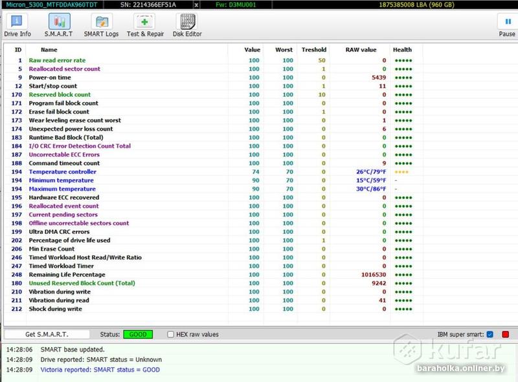Enable HEX raw values checkbox

point(171,335)
